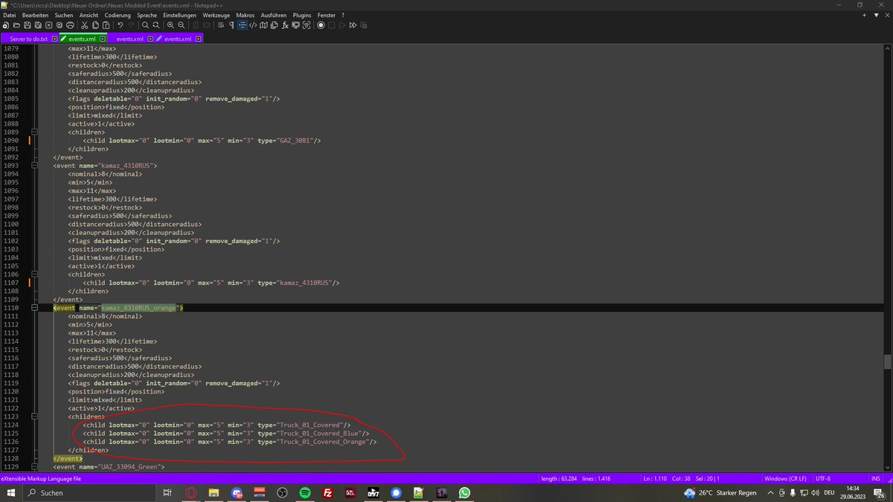
Task: Click the UTF-8 encoding status entry
Action: 825,479
